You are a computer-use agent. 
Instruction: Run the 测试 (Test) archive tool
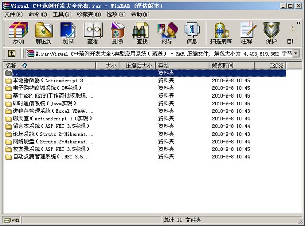click(x=68, y=33)
